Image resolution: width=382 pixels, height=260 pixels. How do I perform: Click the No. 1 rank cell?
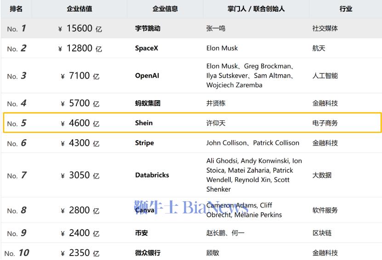17,28
